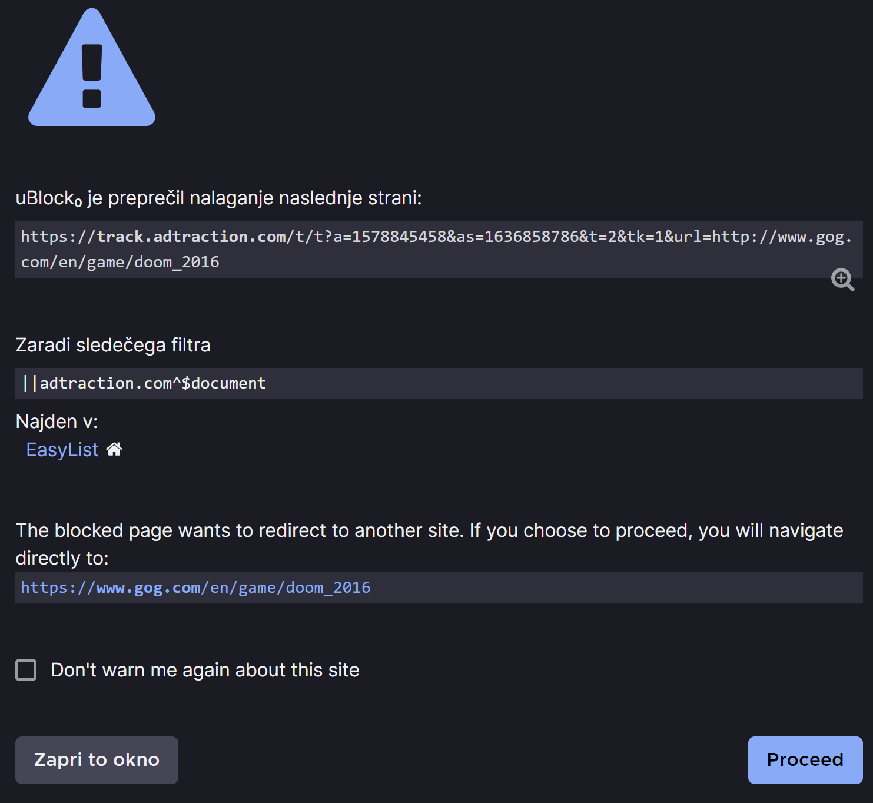
Task: Open the EasyList filter list link
Action: click(62, 450)
